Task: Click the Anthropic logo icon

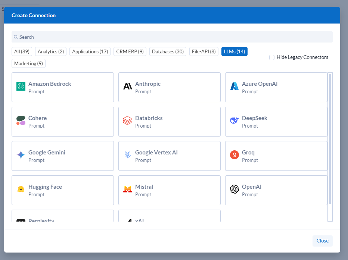Action: pos(128,86)
